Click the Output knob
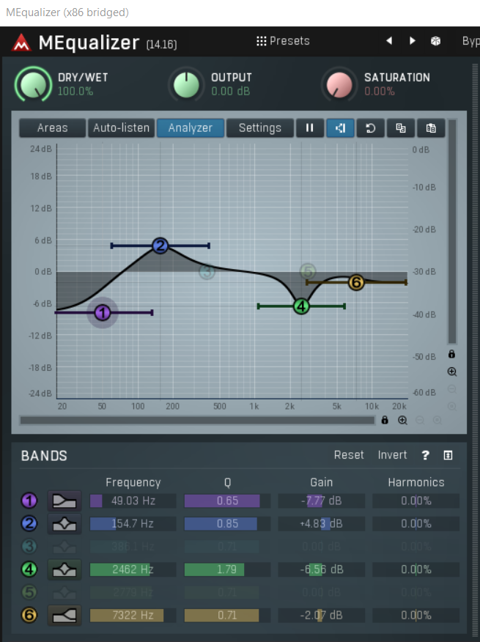This screenshot has width=480, height=642. [x=186, y=84]
